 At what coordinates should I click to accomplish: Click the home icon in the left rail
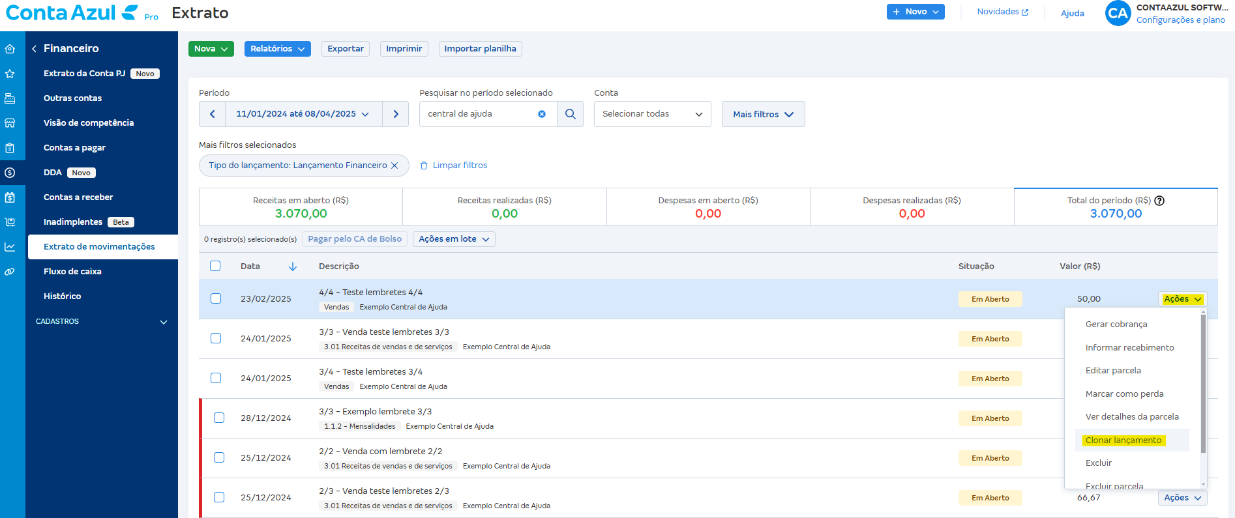[x=10, y=49]
